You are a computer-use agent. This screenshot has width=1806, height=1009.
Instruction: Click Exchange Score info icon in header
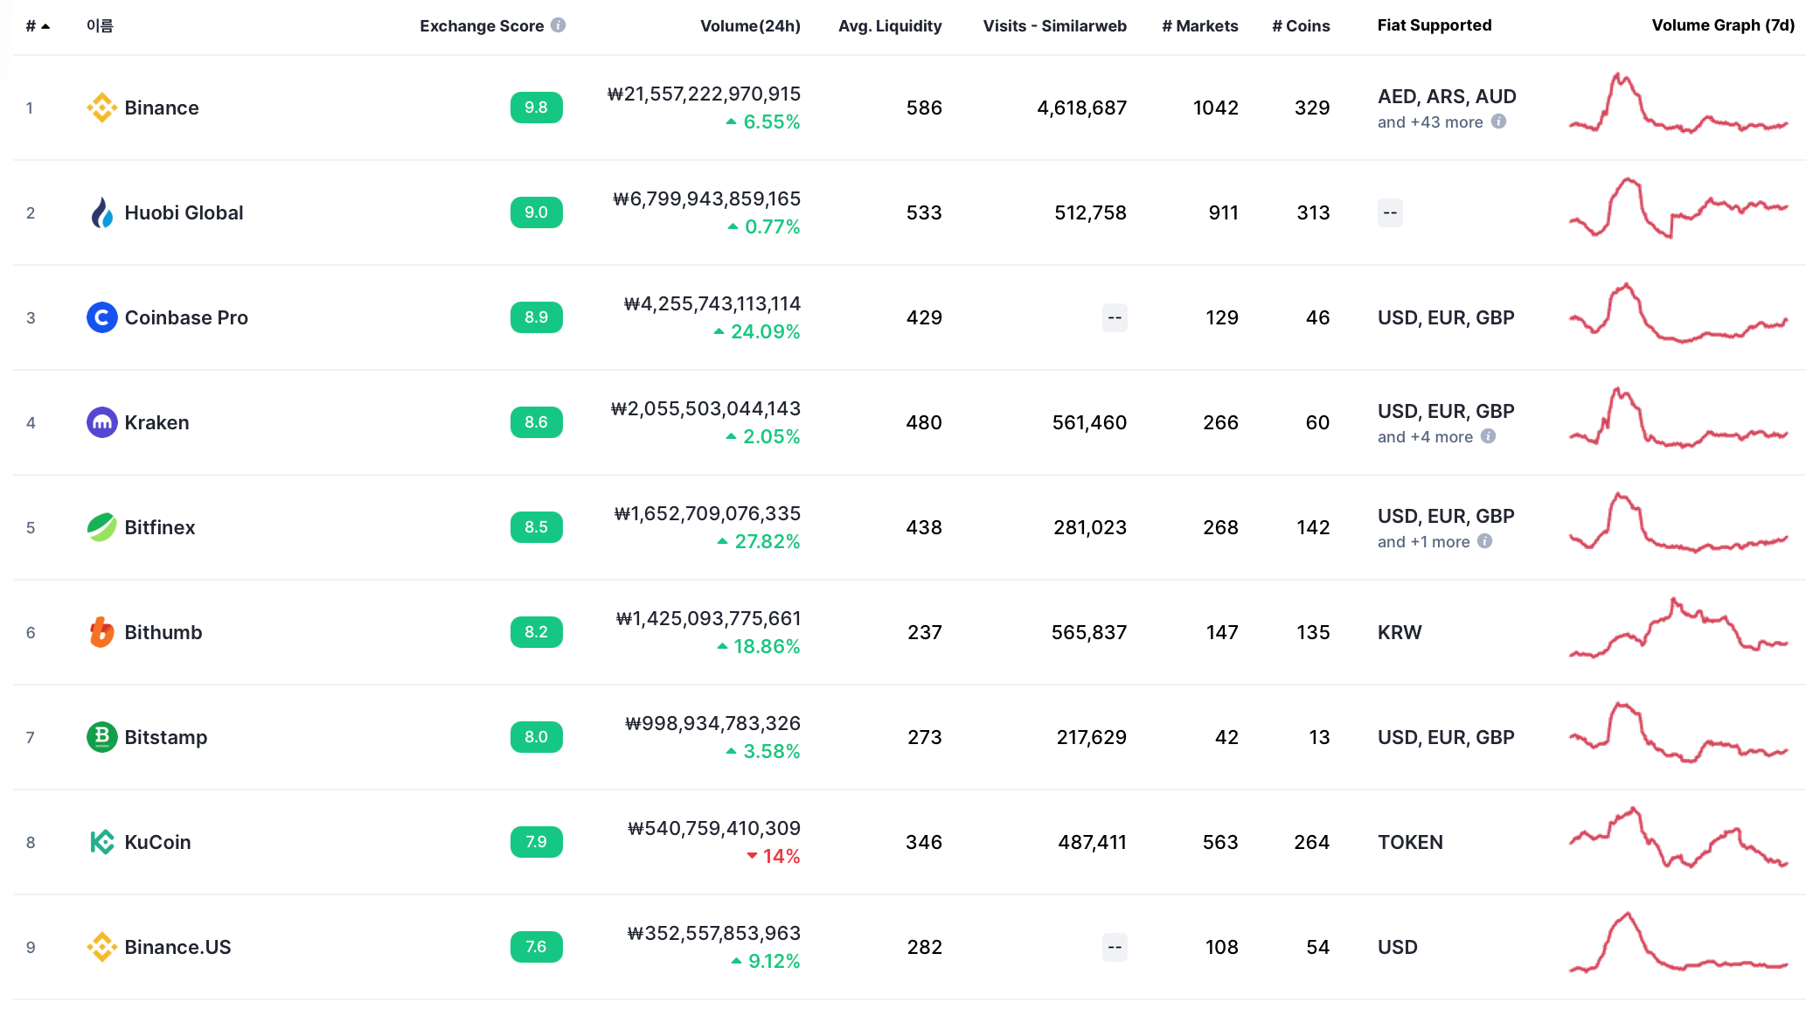[558, 25]
